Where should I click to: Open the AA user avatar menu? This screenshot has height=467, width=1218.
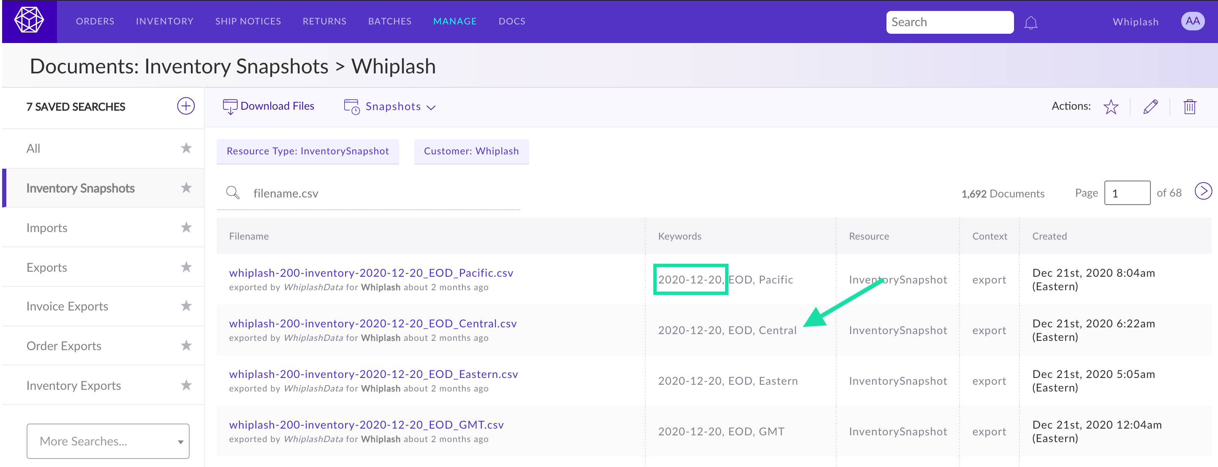pyautogui.click(x=1193, y=21)
